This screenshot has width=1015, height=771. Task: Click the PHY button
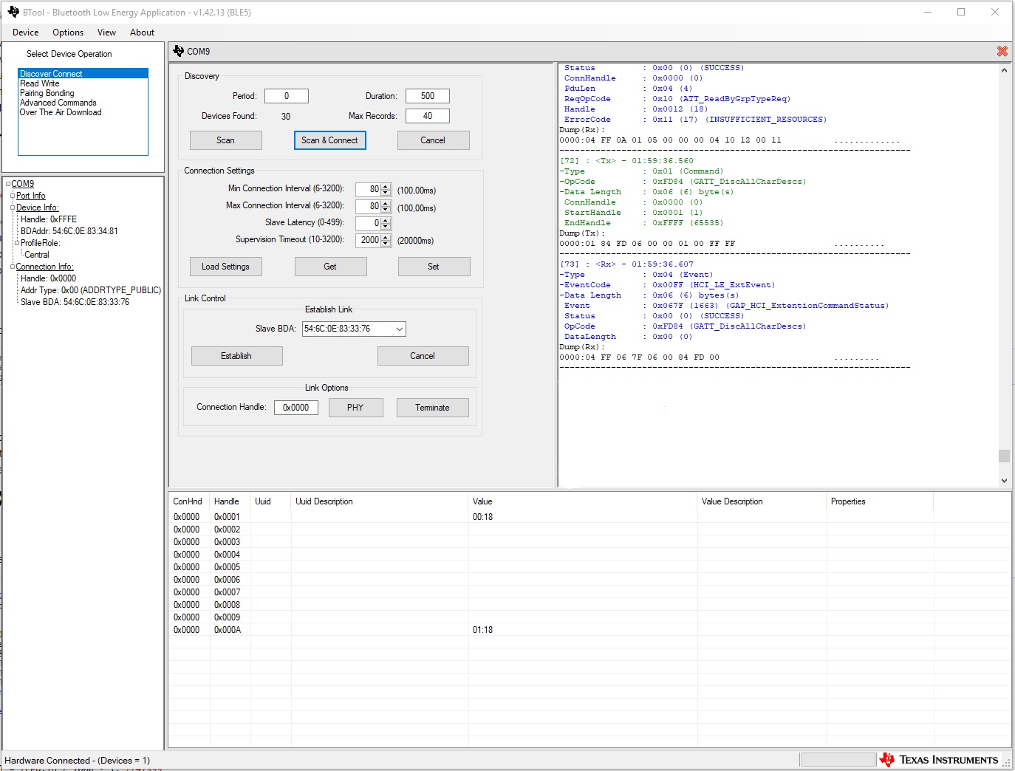pyautogui.click(x=355, y=408)
